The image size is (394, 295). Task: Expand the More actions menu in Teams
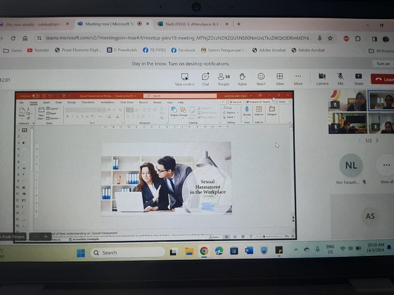click(298, 78)
